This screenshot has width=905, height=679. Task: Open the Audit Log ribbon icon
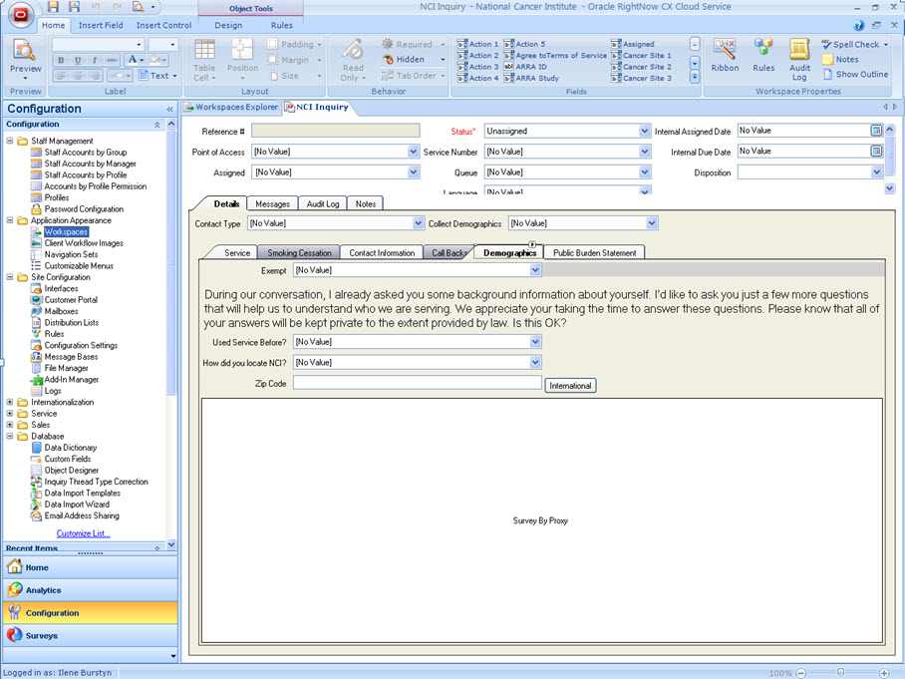coord(799,58)
